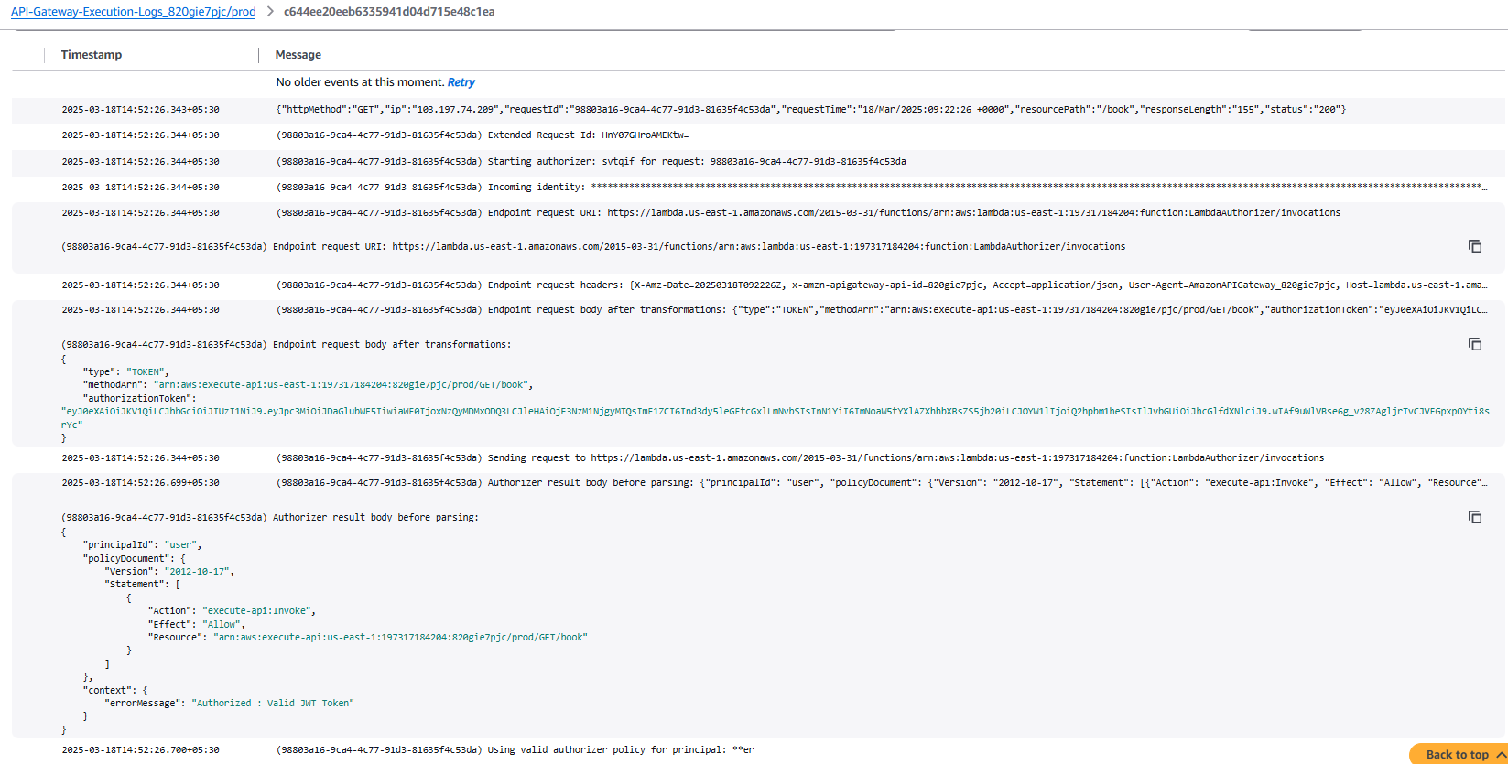Click the "TOKEN" type value
1508x764 pixels.
click(x=145, y=372)
